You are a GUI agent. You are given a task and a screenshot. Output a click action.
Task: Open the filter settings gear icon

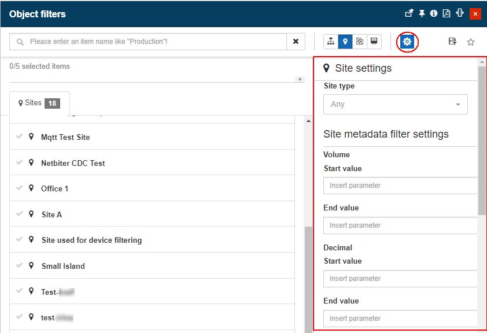407,42
